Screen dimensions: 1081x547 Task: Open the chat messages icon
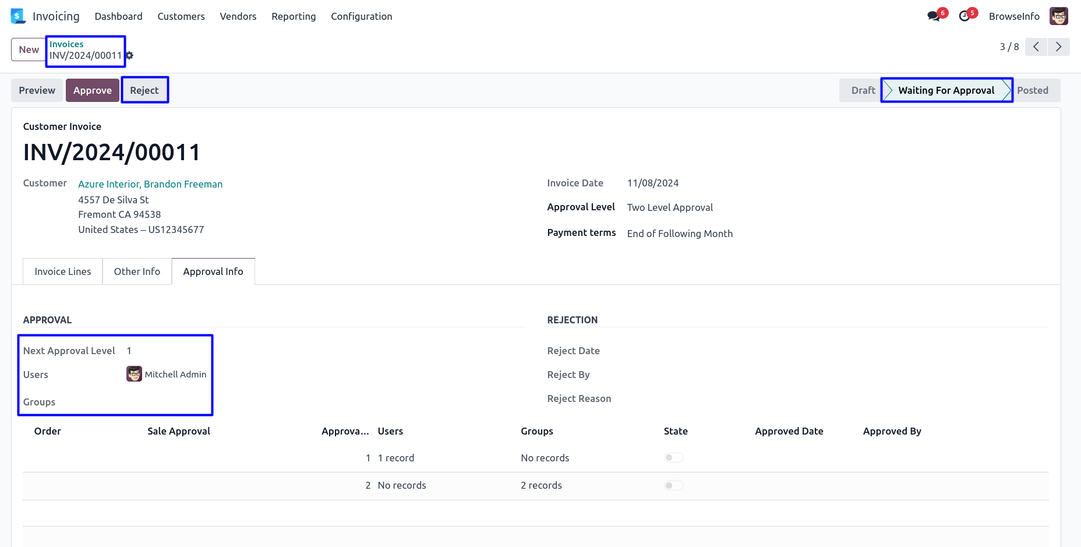coord(934,16)
